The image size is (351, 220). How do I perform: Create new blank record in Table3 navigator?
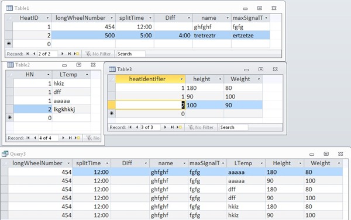click(x=179, y=127)
